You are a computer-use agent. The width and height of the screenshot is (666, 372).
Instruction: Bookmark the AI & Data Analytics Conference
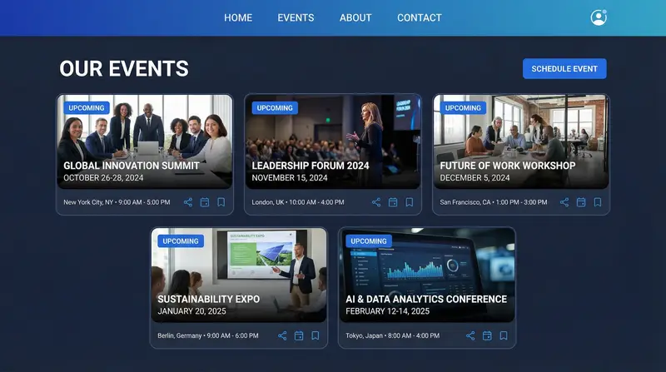pyautogui.click(x=504, y=335)
